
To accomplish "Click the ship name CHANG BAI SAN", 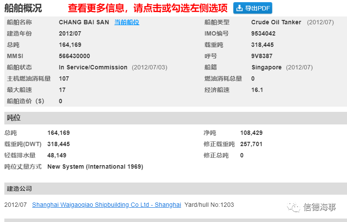I will [x=84, y=22].
